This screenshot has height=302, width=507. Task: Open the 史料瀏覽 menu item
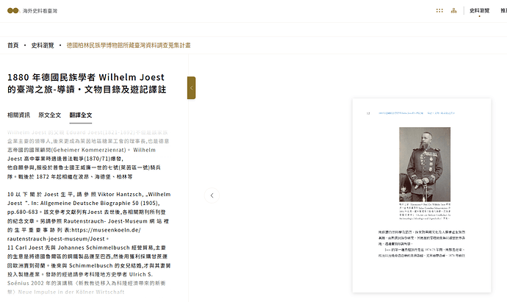coord(480,11)
